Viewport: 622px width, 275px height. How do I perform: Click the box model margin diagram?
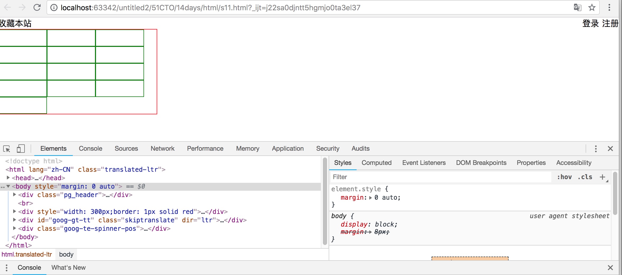click(x=470, y=258)
